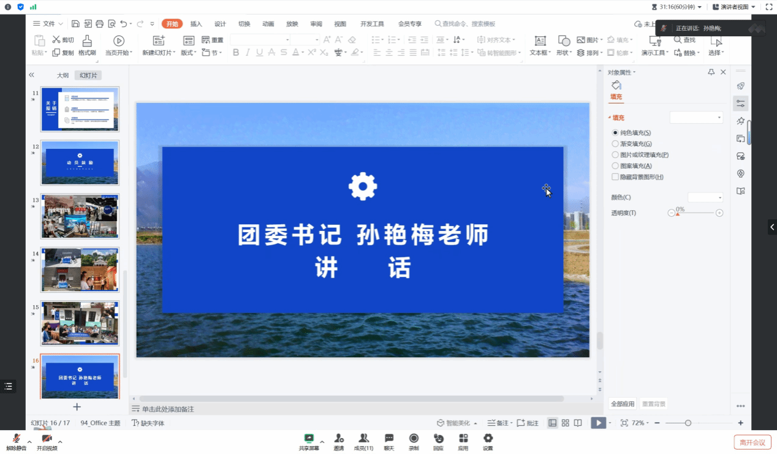The width and height of the screenshot is (777, 454).
Task: Expand the fill preset dropdown beside 填充
Action: click(x=696, y=118)
